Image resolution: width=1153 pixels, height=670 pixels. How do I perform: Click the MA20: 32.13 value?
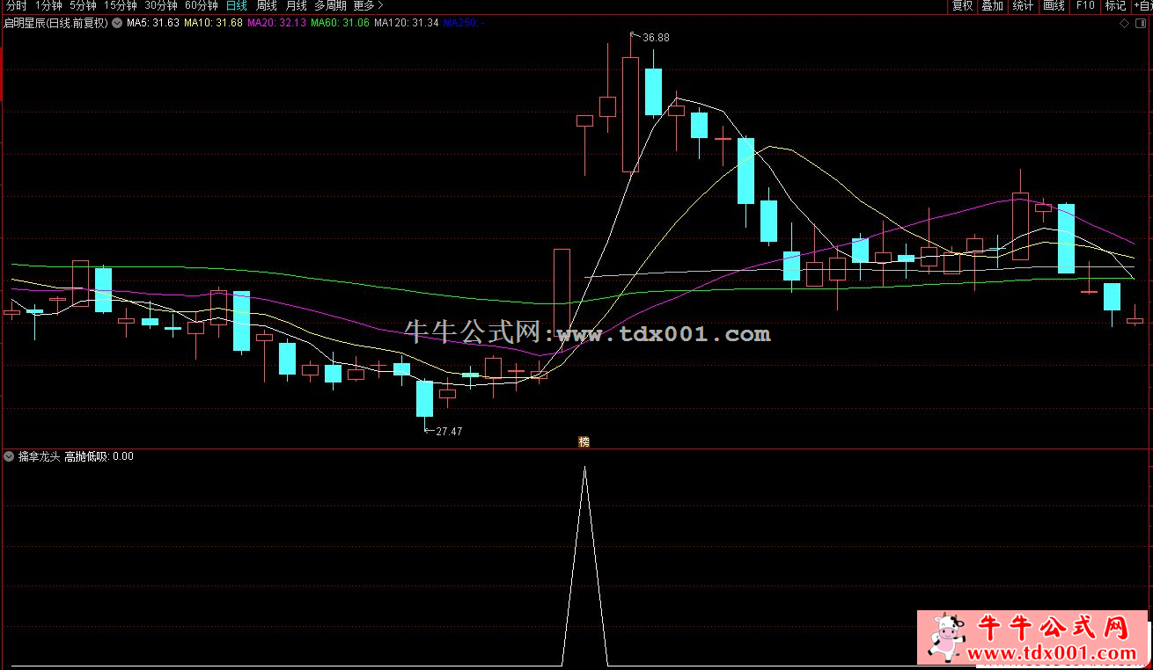pos(276,23)
